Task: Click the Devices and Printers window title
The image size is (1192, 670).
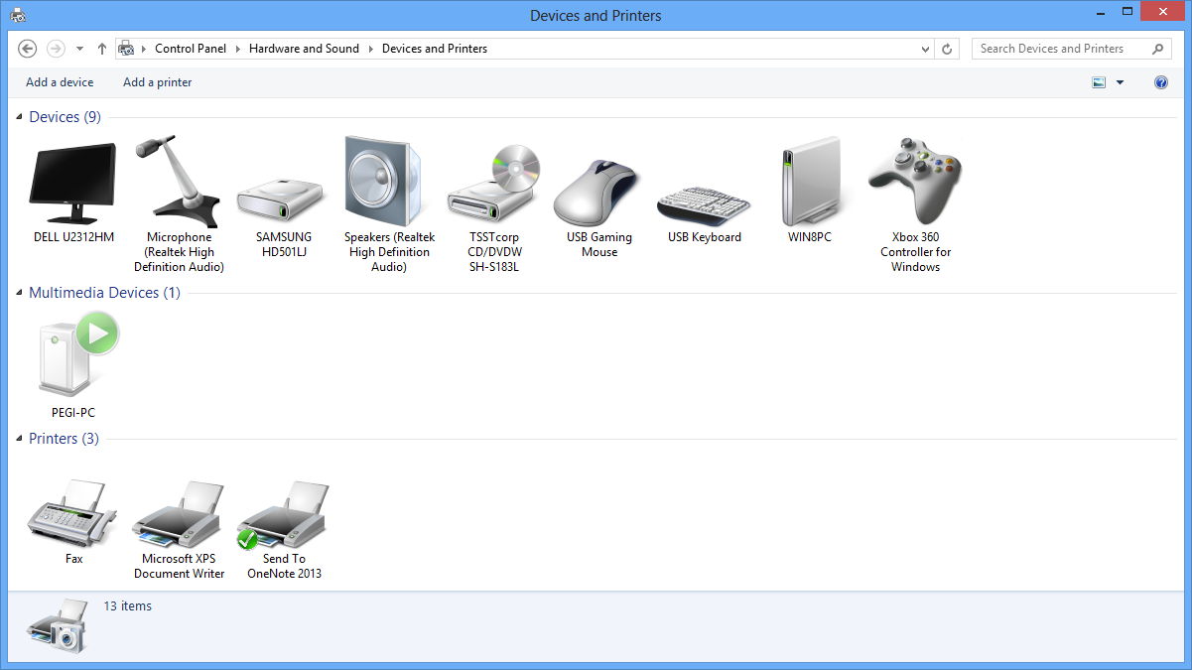Action: [596, 16]
